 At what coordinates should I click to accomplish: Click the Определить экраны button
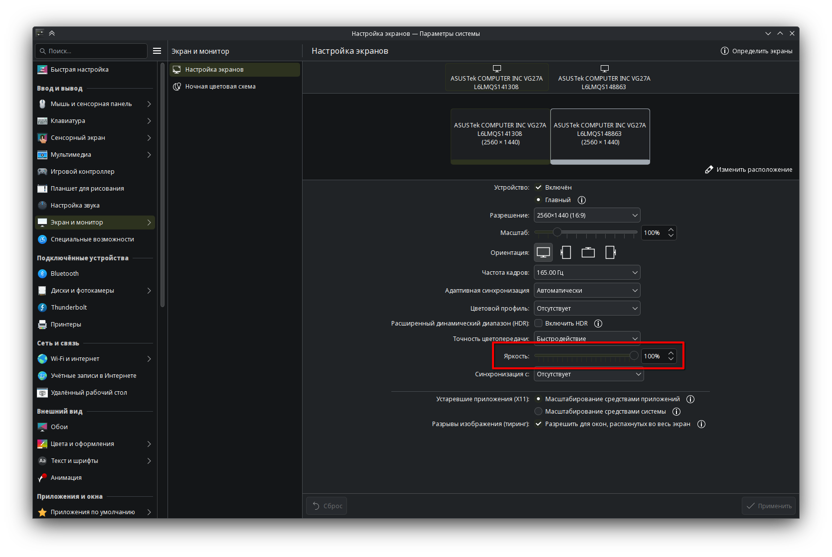(x=756, y=51)
